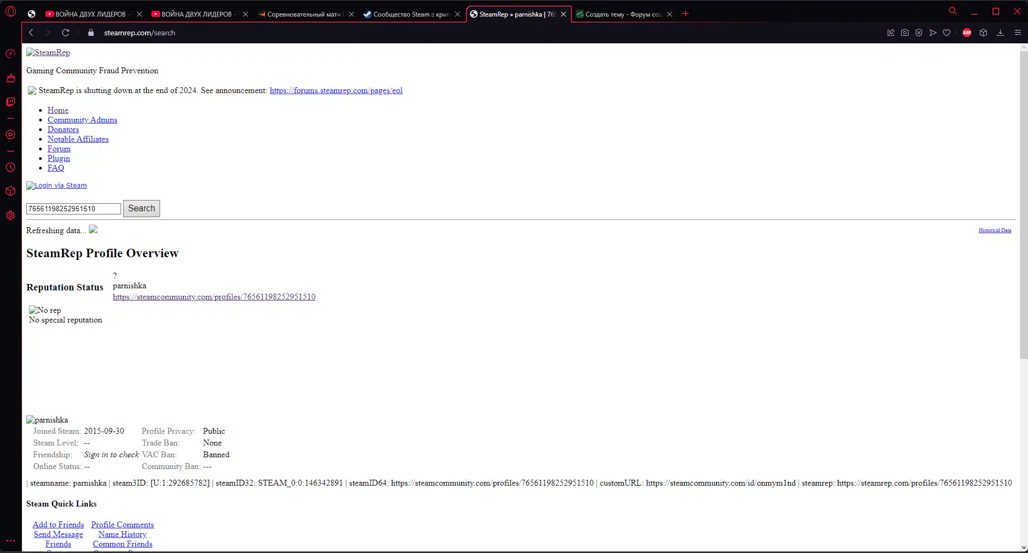This screenshot has height=553, width=1028.
Task: Close the Соревновательный матч tab
Action: pyautogui.click(x=351, y=14)
